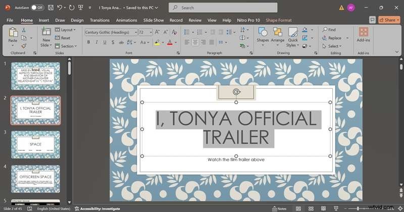Screen dimensions: 404x212
Task: Click the Copy icon in Clipboard group
Action: coord(24,38)
